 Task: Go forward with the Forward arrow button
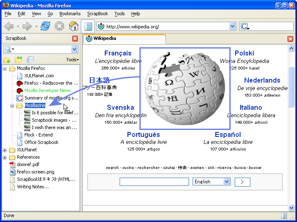coord(27,26)
